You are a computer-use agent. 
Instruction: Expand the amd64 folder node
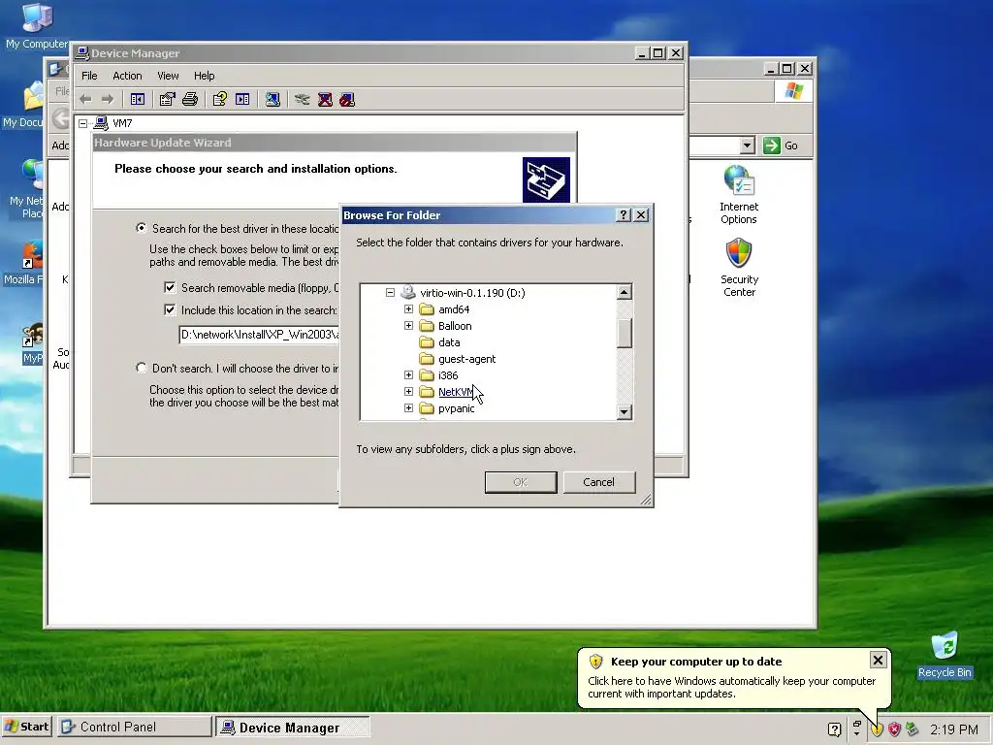click(408, 309)
